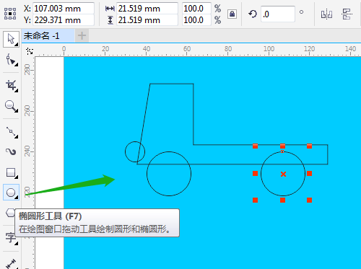Click the red X center marker
361x269 pixels.
(283, 174)
